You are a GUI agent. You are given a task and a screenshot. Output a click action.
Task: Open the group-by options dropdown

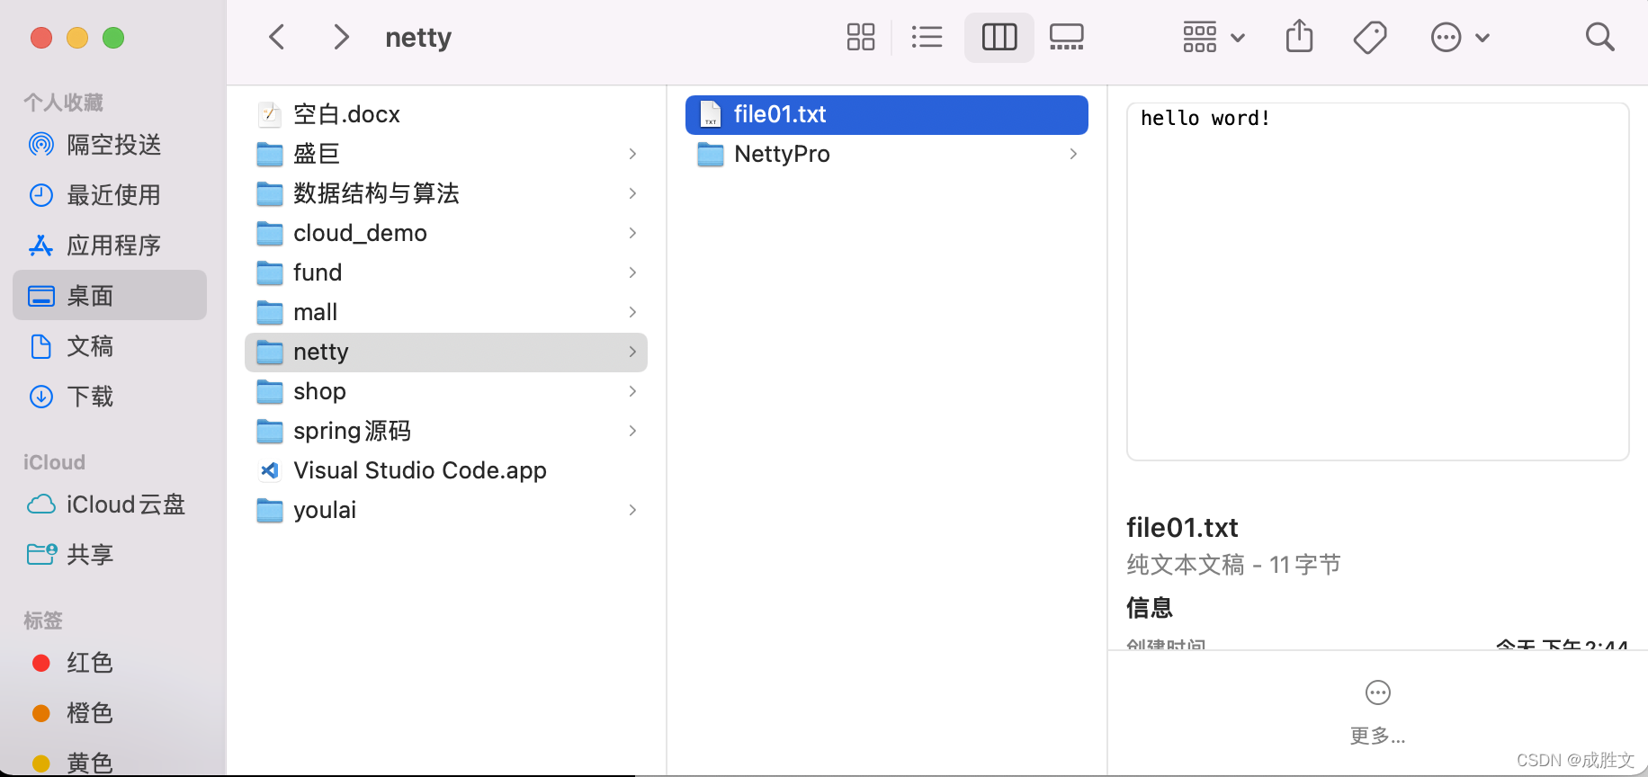[x=1214, y=37]
